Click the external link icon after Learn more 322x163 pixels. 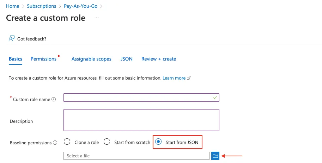(x=189, y=78)
